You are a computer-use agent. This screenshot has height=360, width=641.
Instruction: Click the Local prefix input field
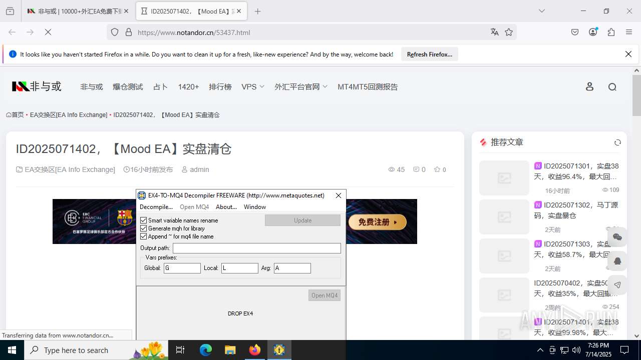click(x=240, y=268)
